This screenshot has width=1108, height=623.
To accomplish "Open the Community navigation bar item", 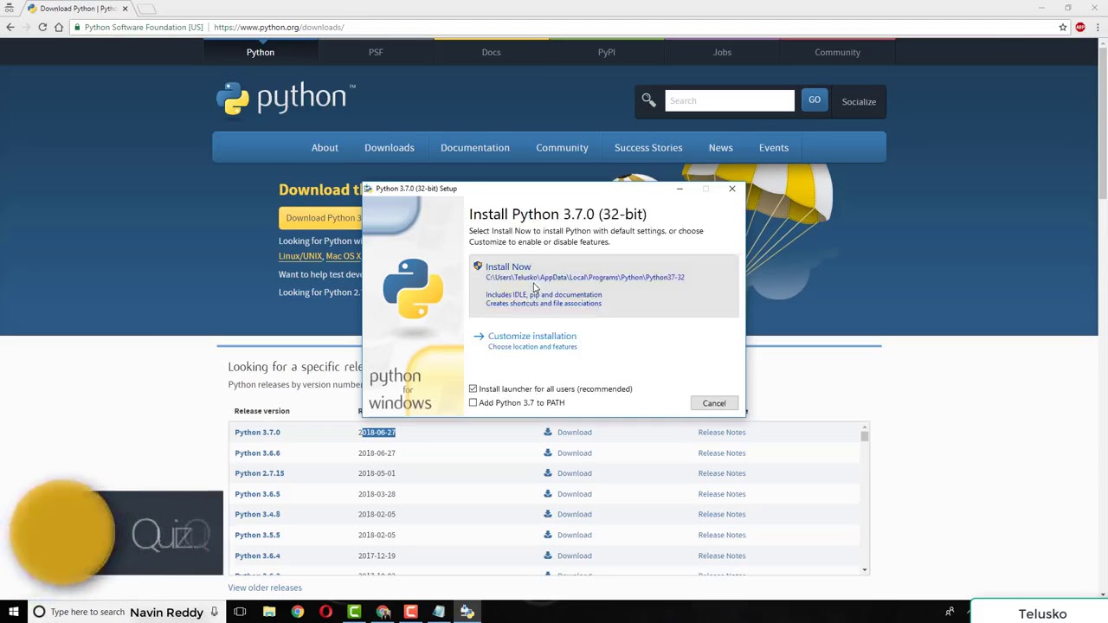I will pyautogui.click(x=562, y=147).
